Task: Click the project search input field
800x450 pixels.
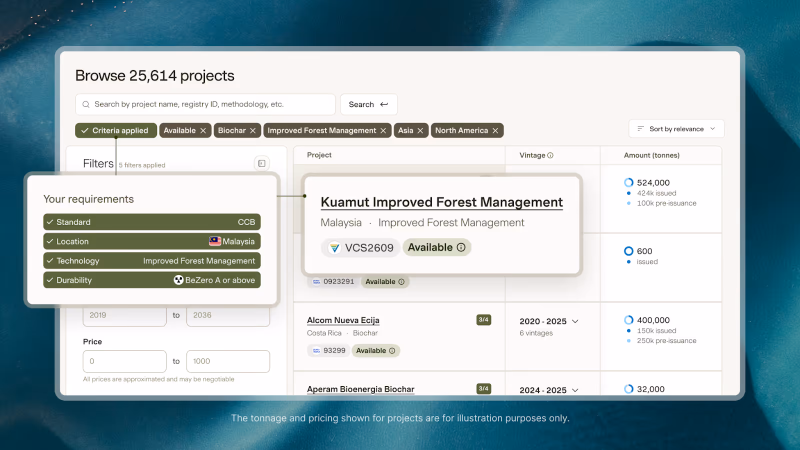Action: [205, 104]
